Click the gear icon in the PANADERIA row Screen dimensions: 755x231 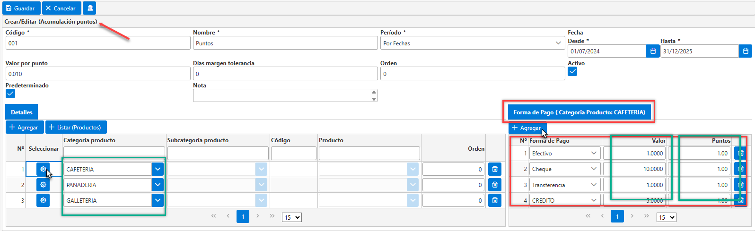(43, 185)
